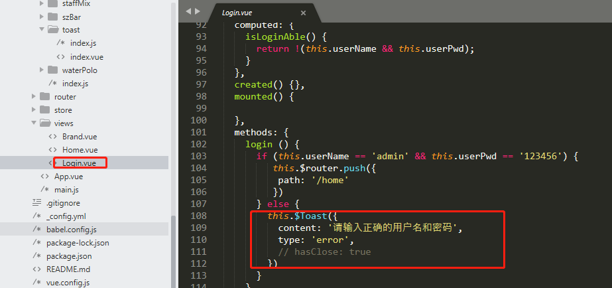Select Login.vue in the sidebar
This screenshot has width=612, height=288.
click(79, 163)
